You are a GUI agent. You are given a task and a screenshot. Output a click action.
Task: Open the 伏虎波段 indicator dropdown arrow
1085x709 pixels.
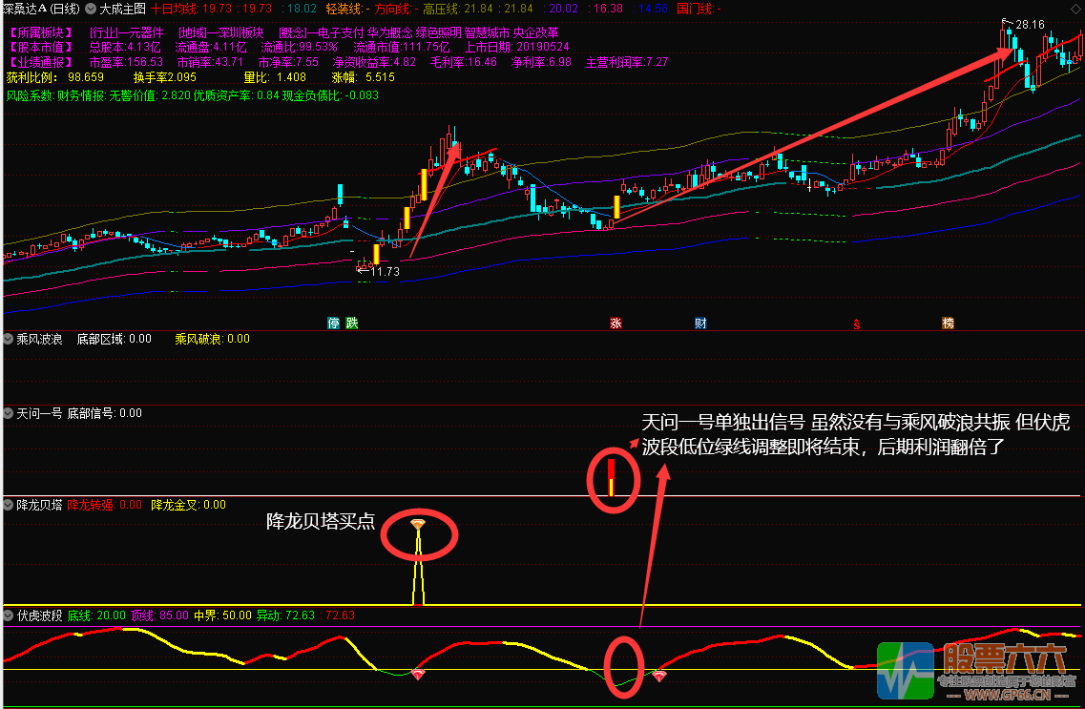9,615
